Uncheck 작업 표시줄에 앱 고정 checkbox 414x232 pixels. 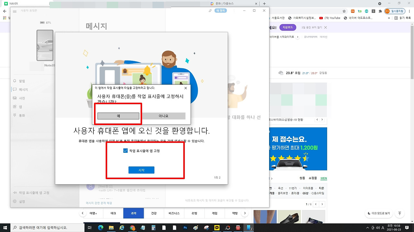click(x=125, y=150)
